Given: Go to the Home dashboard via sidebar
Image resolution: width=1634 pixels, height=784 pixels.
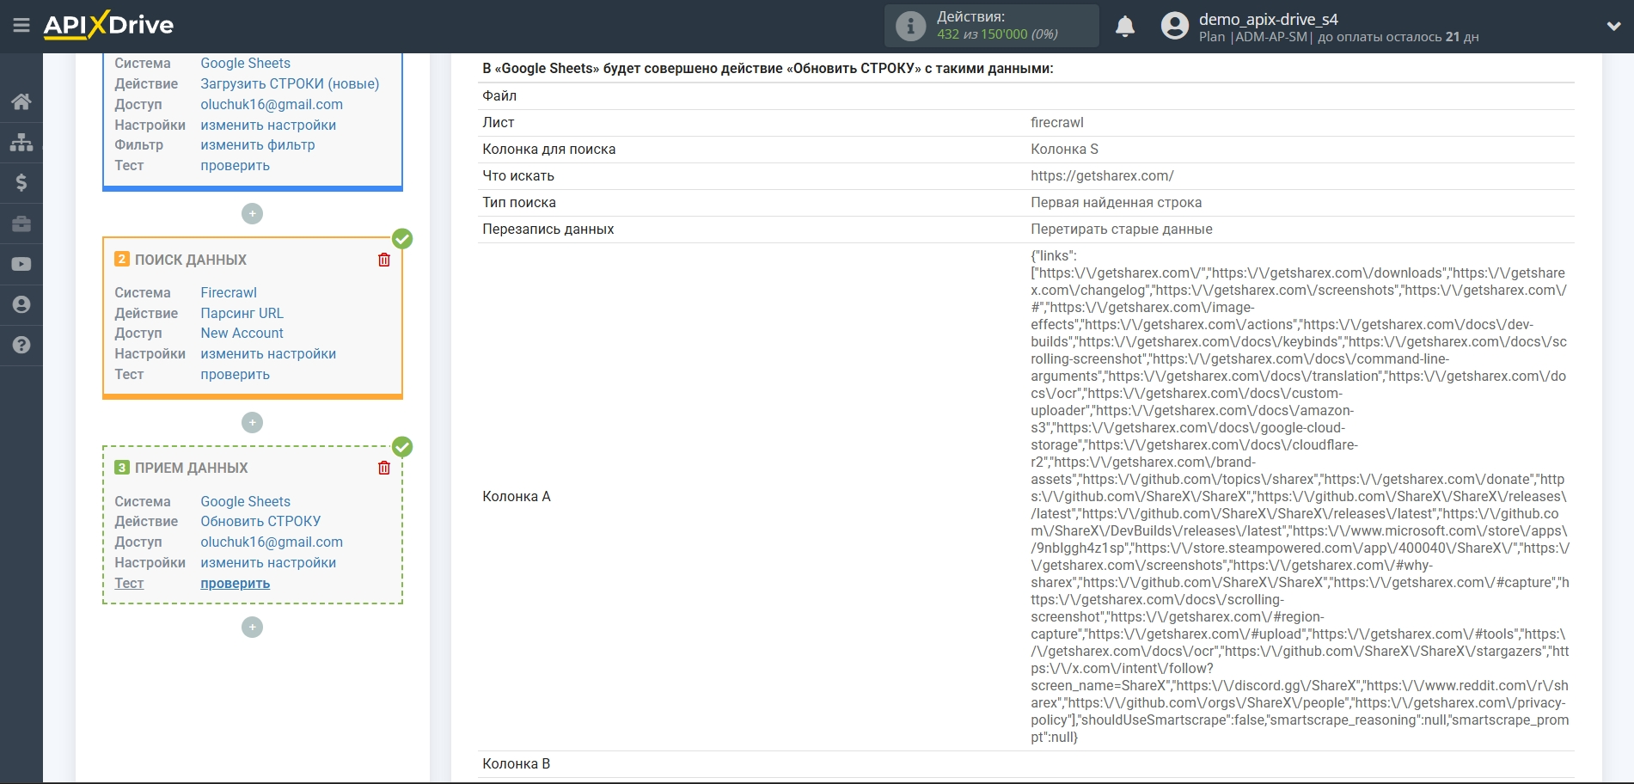Looking at the screenshot, I should [x=21, y=101].
